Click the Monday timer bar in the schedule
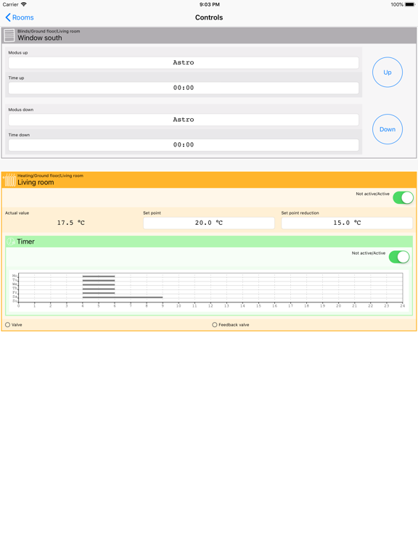Screen dimensions: 418x557 (99, 276)
